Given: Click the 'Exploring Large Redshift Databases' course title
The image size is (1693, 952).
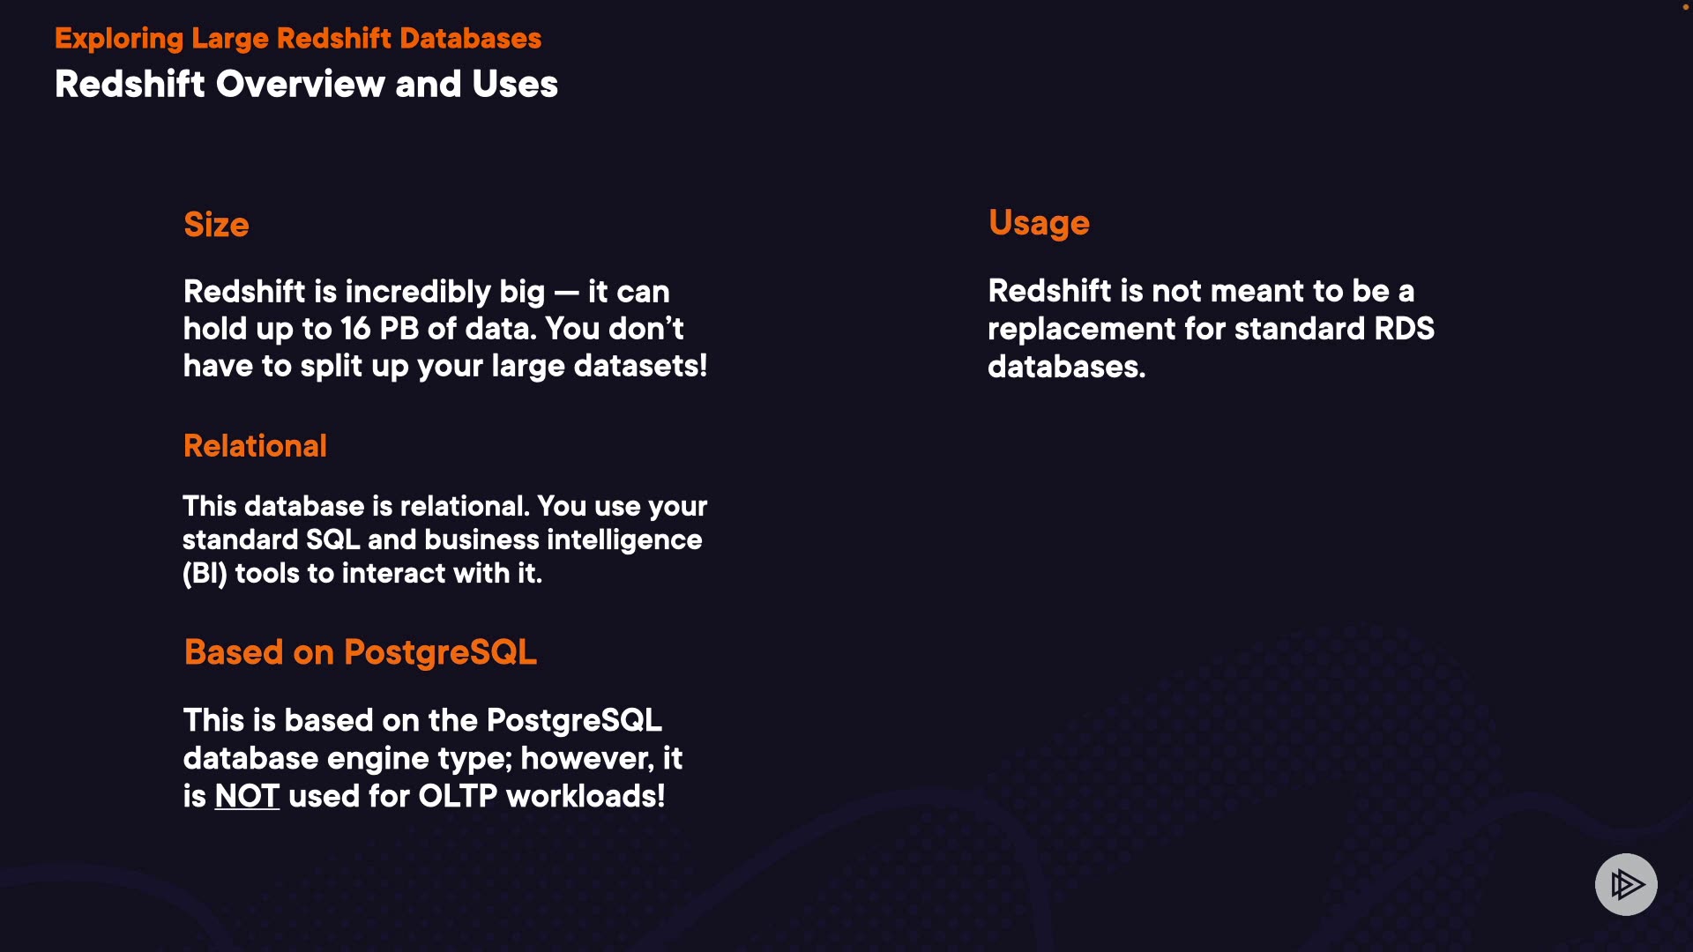Looking at the screenshot, I should [298, 38].
